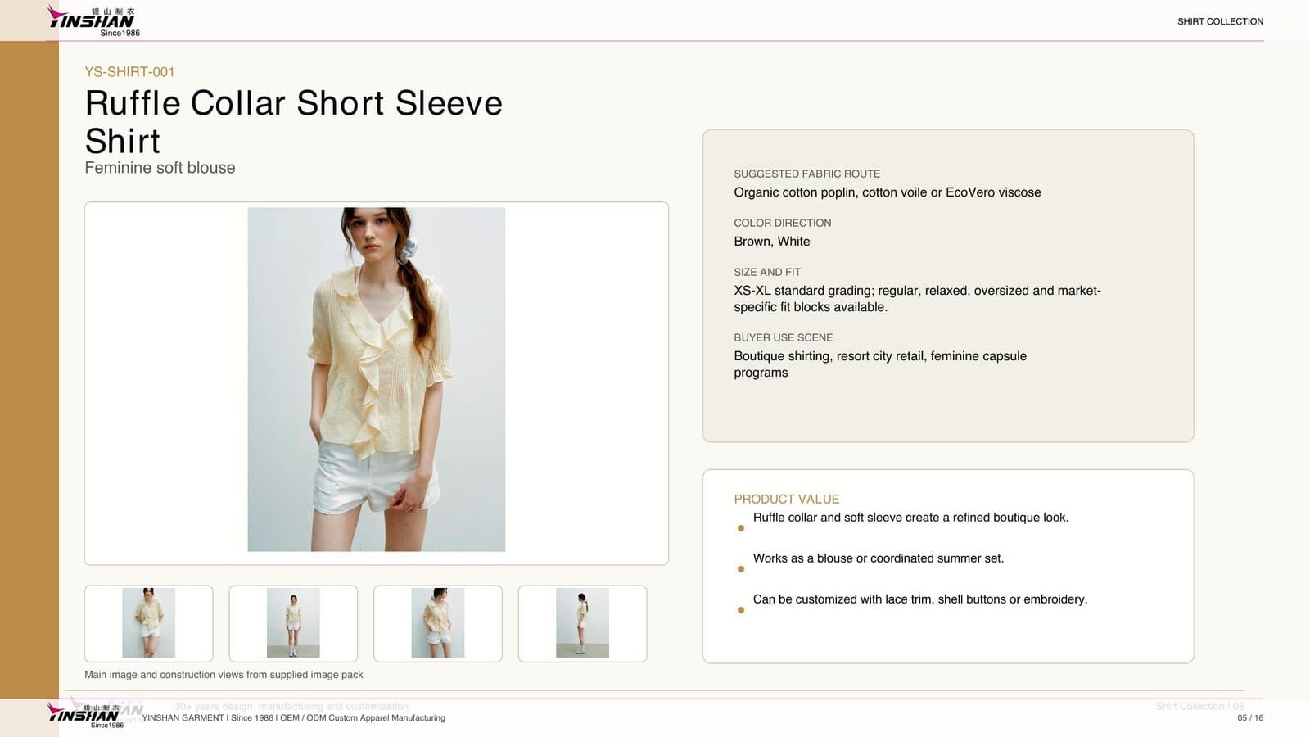
Task: Click the value 'Brown, White'
Action: [772, 242]
